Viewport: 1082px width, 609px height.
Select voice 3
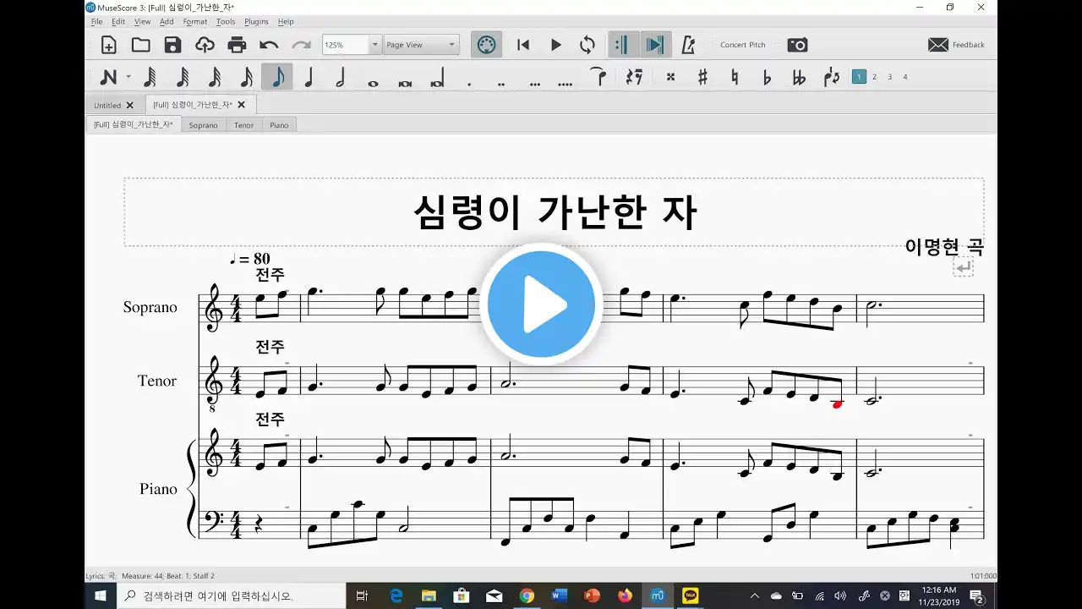click(x=889, y=77)
